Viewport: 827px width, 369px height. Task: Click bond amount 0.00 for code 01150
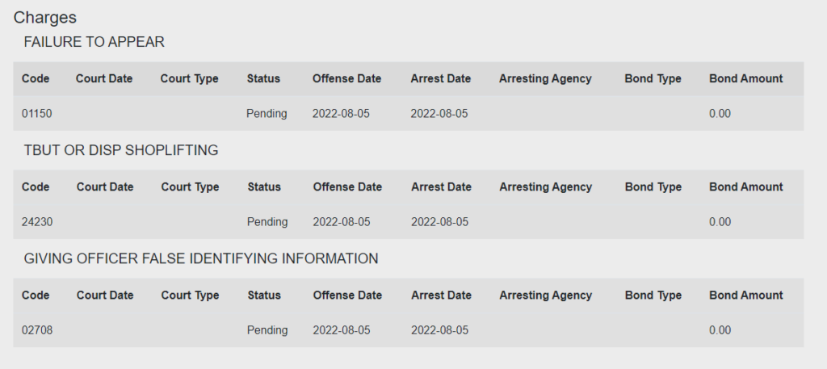(x=720, y=114)
